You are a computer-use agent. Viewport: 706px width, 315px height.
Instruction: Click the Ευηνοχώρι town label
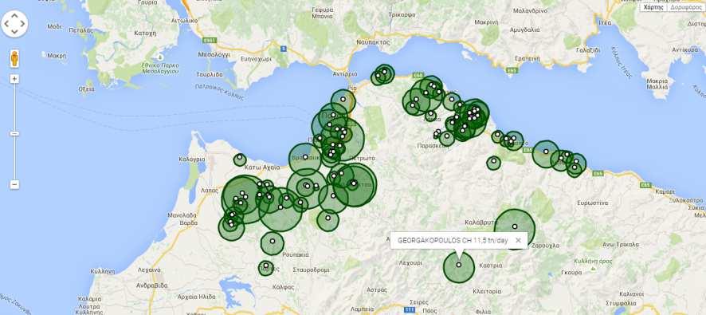(257, 58)
